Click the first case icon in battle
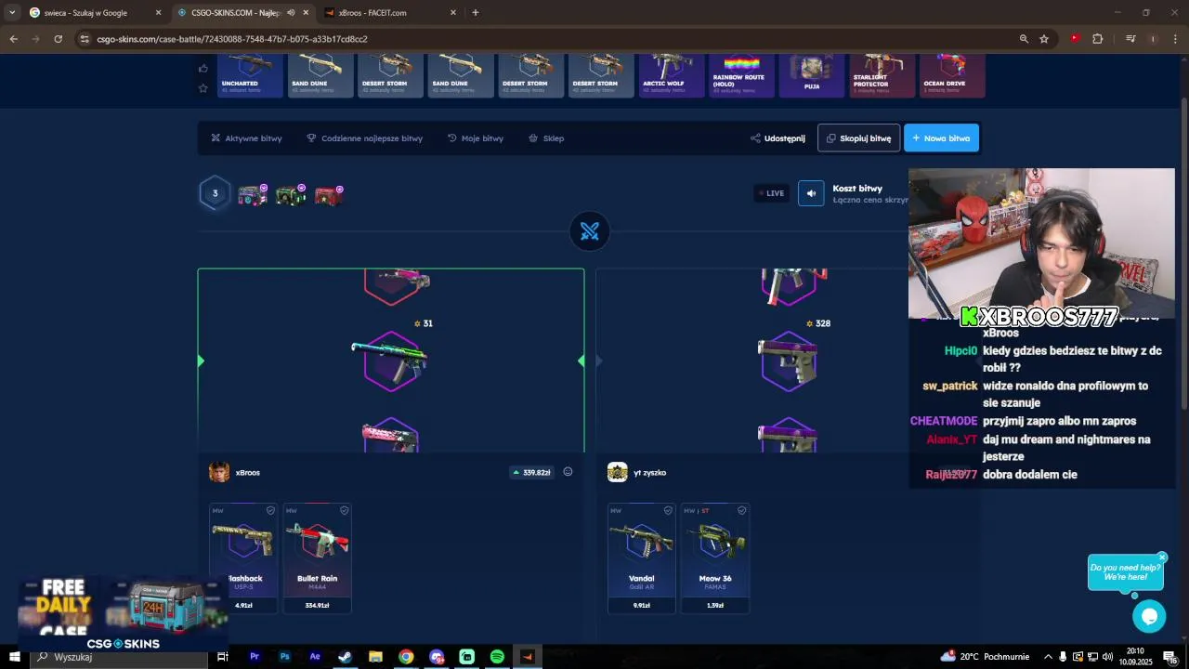The width and height of the screenshot is (1189, 669). [252, 195]
